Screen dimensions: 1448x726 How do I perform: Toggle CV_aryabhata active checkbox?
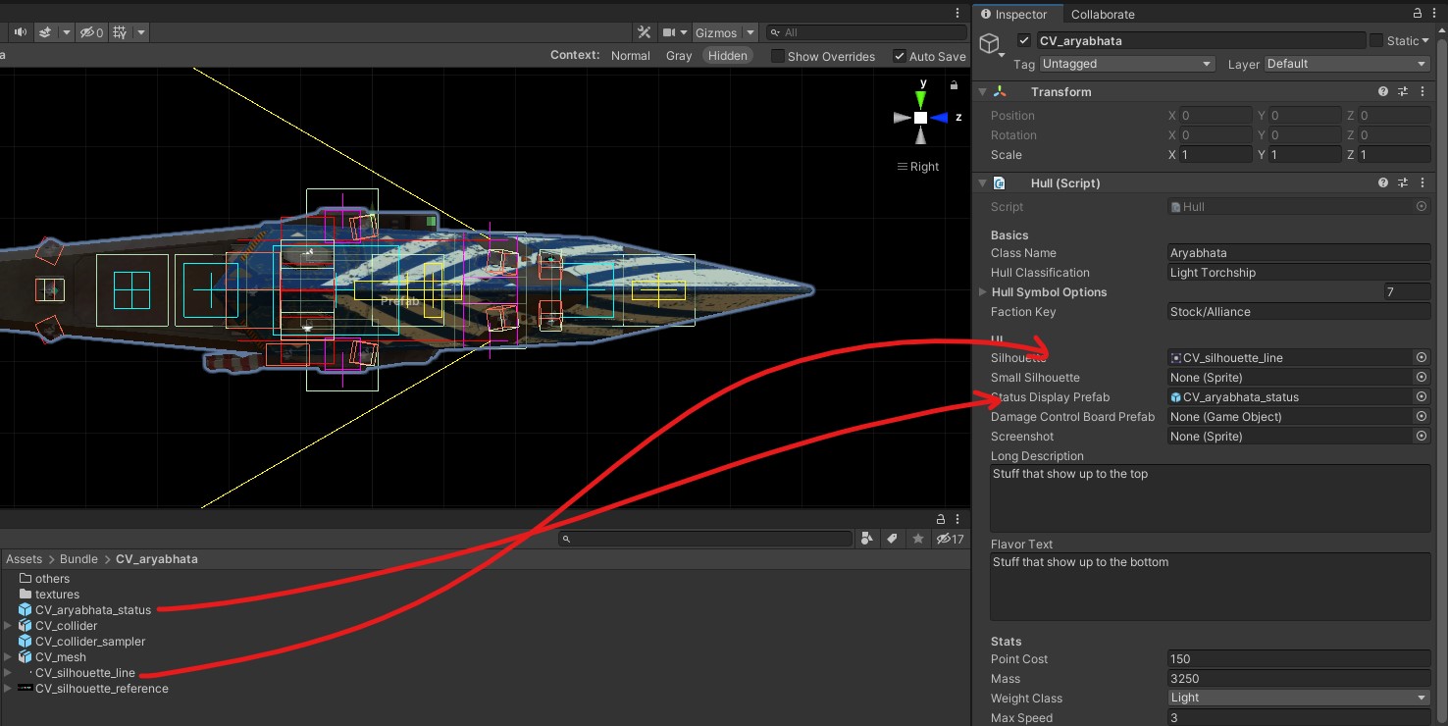tap(1025, 40)
